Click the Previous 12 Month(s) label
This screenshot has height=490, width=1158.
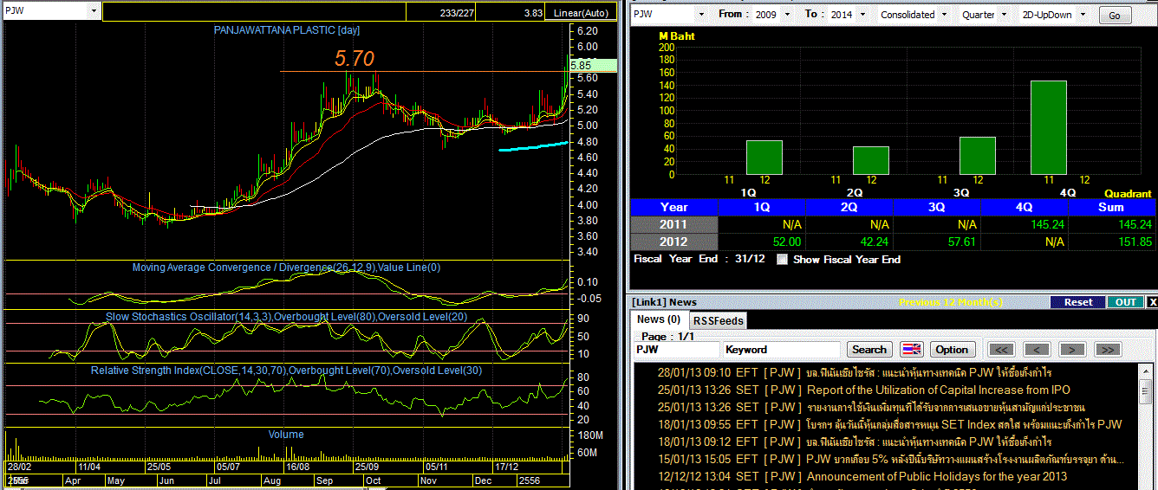[x=951, y=302]
